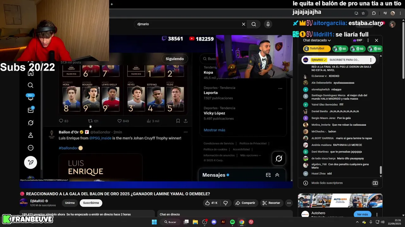The width and height of the screenshot is (405, 227).
Task: Open the @PSG_inside mention link
Action: click(100, 138)
